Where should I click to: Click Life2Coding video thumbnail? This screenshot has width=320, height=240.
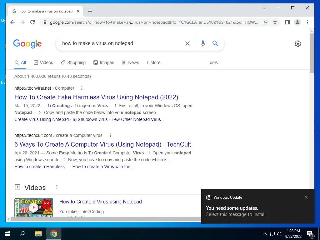[34, 207]
